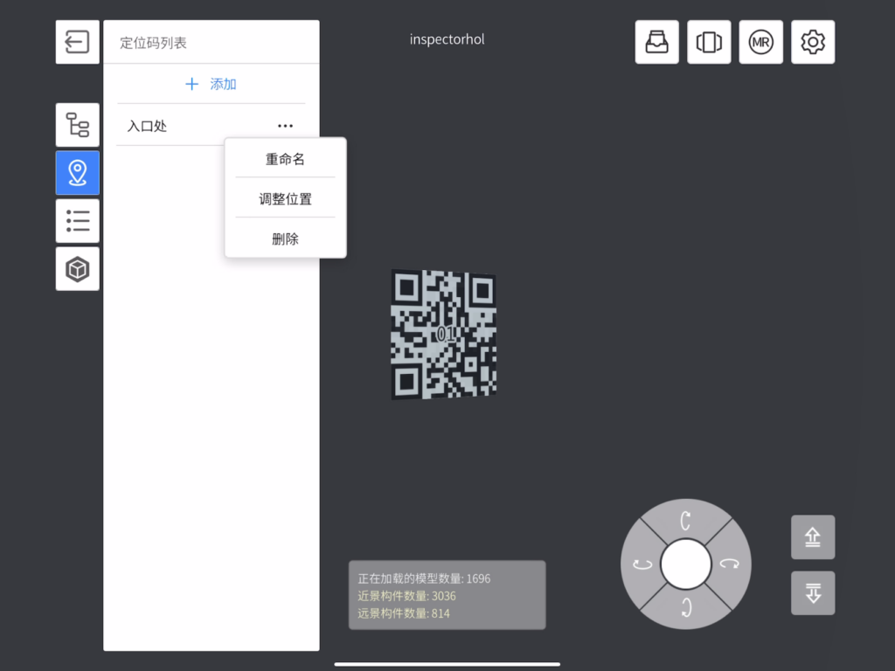Select the 入口处 list entry
The width and height of the screenshot is (895, 671).
[x=211, y=126]
